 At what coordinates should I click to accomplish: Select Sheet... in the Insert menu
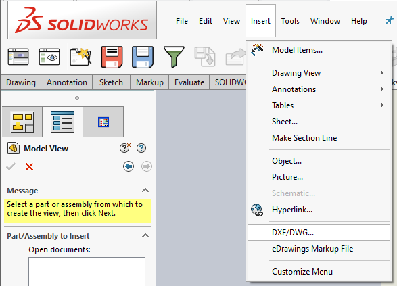319,122
